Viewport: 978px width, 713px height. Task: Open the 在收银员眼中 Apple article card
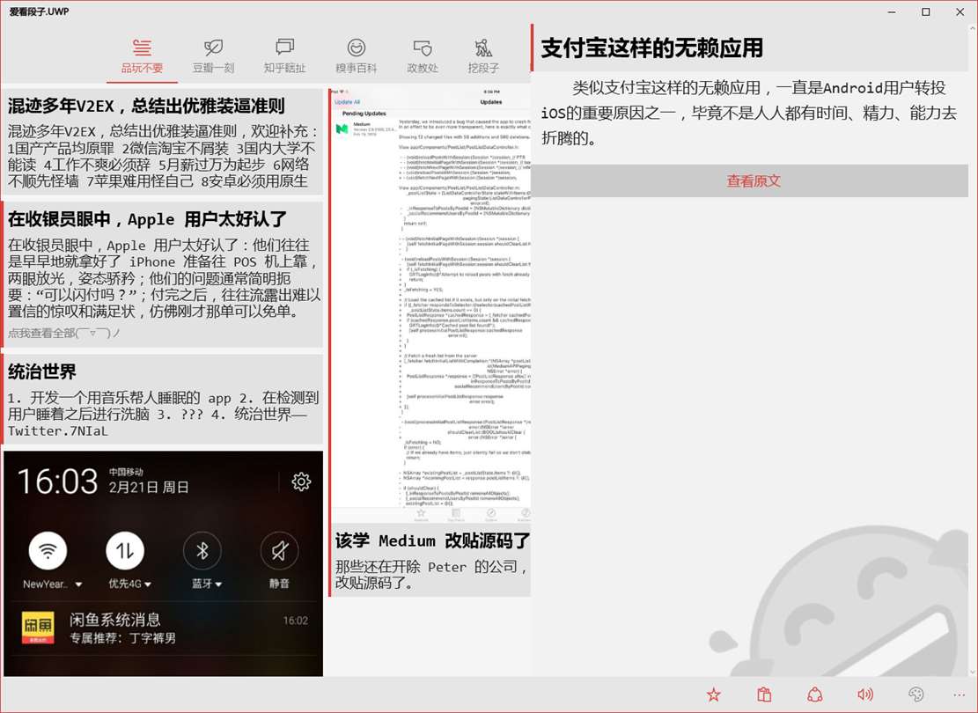point(162,274)
